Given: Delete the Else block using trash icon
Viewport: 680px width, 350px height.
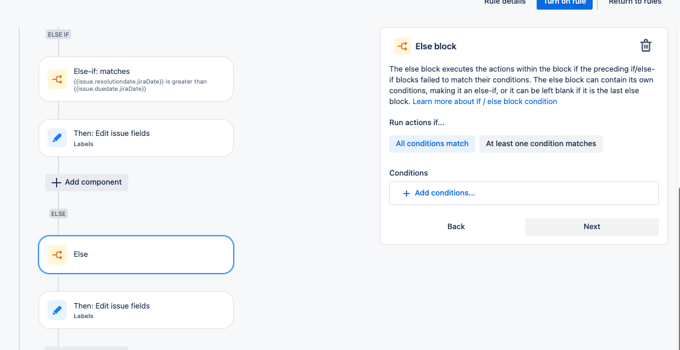Looking at the screenshot, I should (646, 46).
